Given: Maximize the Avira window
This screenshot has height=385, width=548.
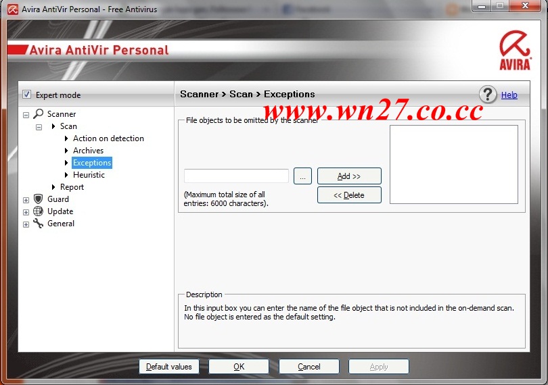Looking at the screenshot, I should click(500, 6).
